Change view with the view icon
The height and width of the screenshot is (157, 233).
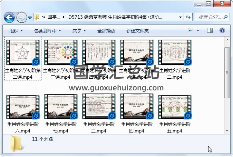[x=191, y=30]
